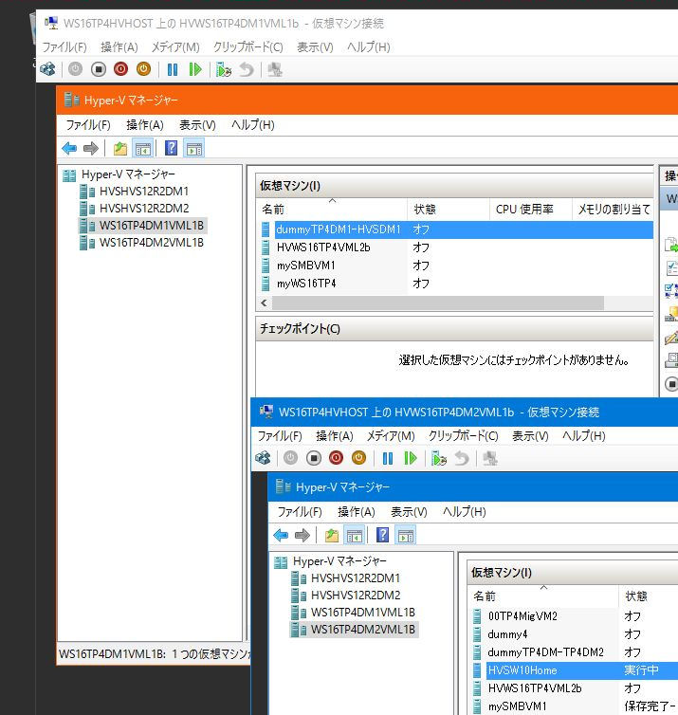678x715 pixels.
Task: Click チェックポイント(C) panel header
Action: coord(454,329)
